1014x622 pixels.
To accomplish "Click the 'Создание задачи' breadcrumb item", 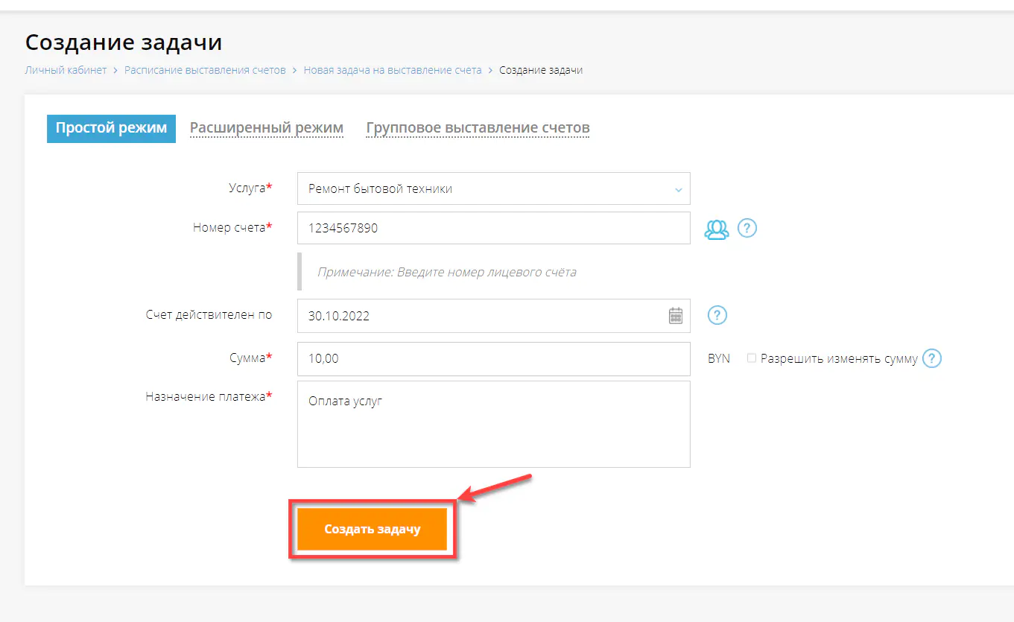I will coord(541,70).
